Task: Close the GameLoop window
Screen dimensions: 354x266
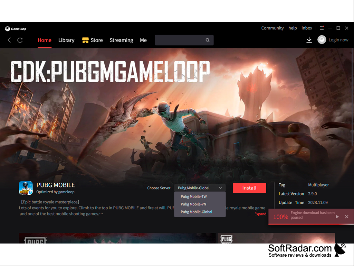Action: click(x=346, y=28)
